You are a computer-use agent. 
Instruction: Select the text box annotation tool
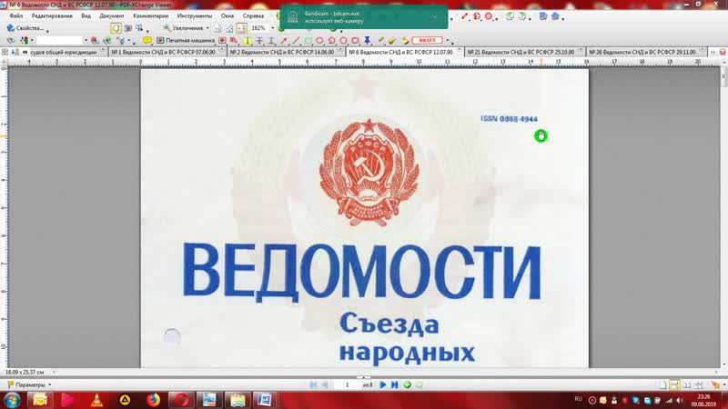tap(222, 40)
